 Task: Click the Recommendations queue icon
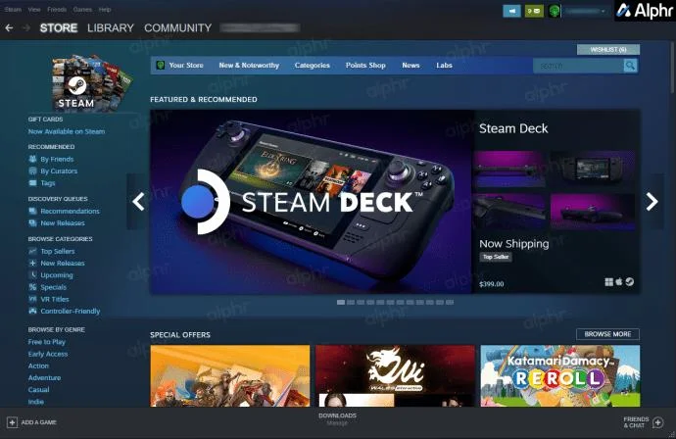pyautogui.click(x=32, y=211)
